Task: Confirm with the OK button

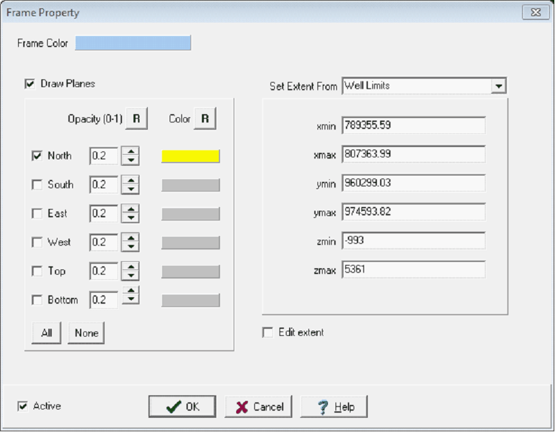Action: pos(183,407)
